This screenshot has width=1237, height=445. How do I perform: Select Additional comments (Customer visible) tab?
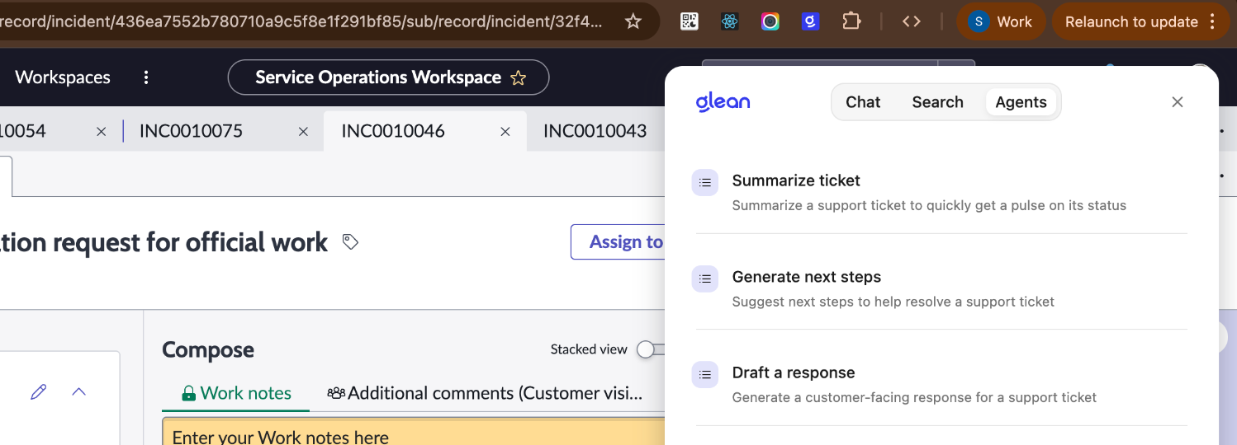(x=485, y=393)
